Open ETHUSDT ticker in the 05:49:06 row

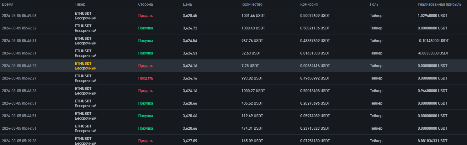pos(83,13)
